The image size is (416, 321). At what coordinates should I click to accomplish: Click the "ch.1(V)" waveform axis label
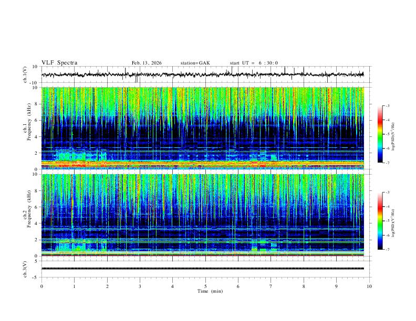[x=25, y=74]
